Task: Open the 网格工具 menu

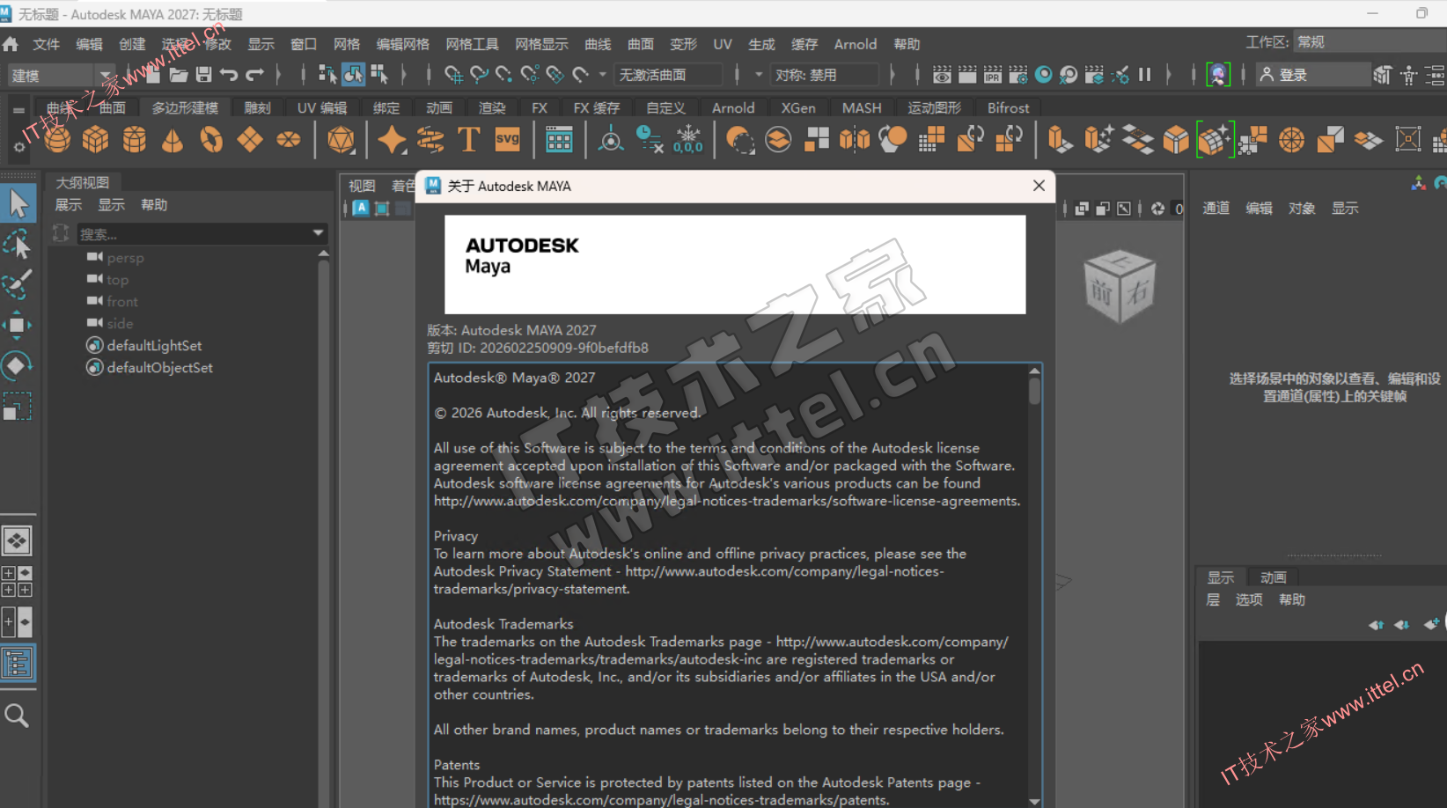Action: pyautogui.click(x=472, y=44)
